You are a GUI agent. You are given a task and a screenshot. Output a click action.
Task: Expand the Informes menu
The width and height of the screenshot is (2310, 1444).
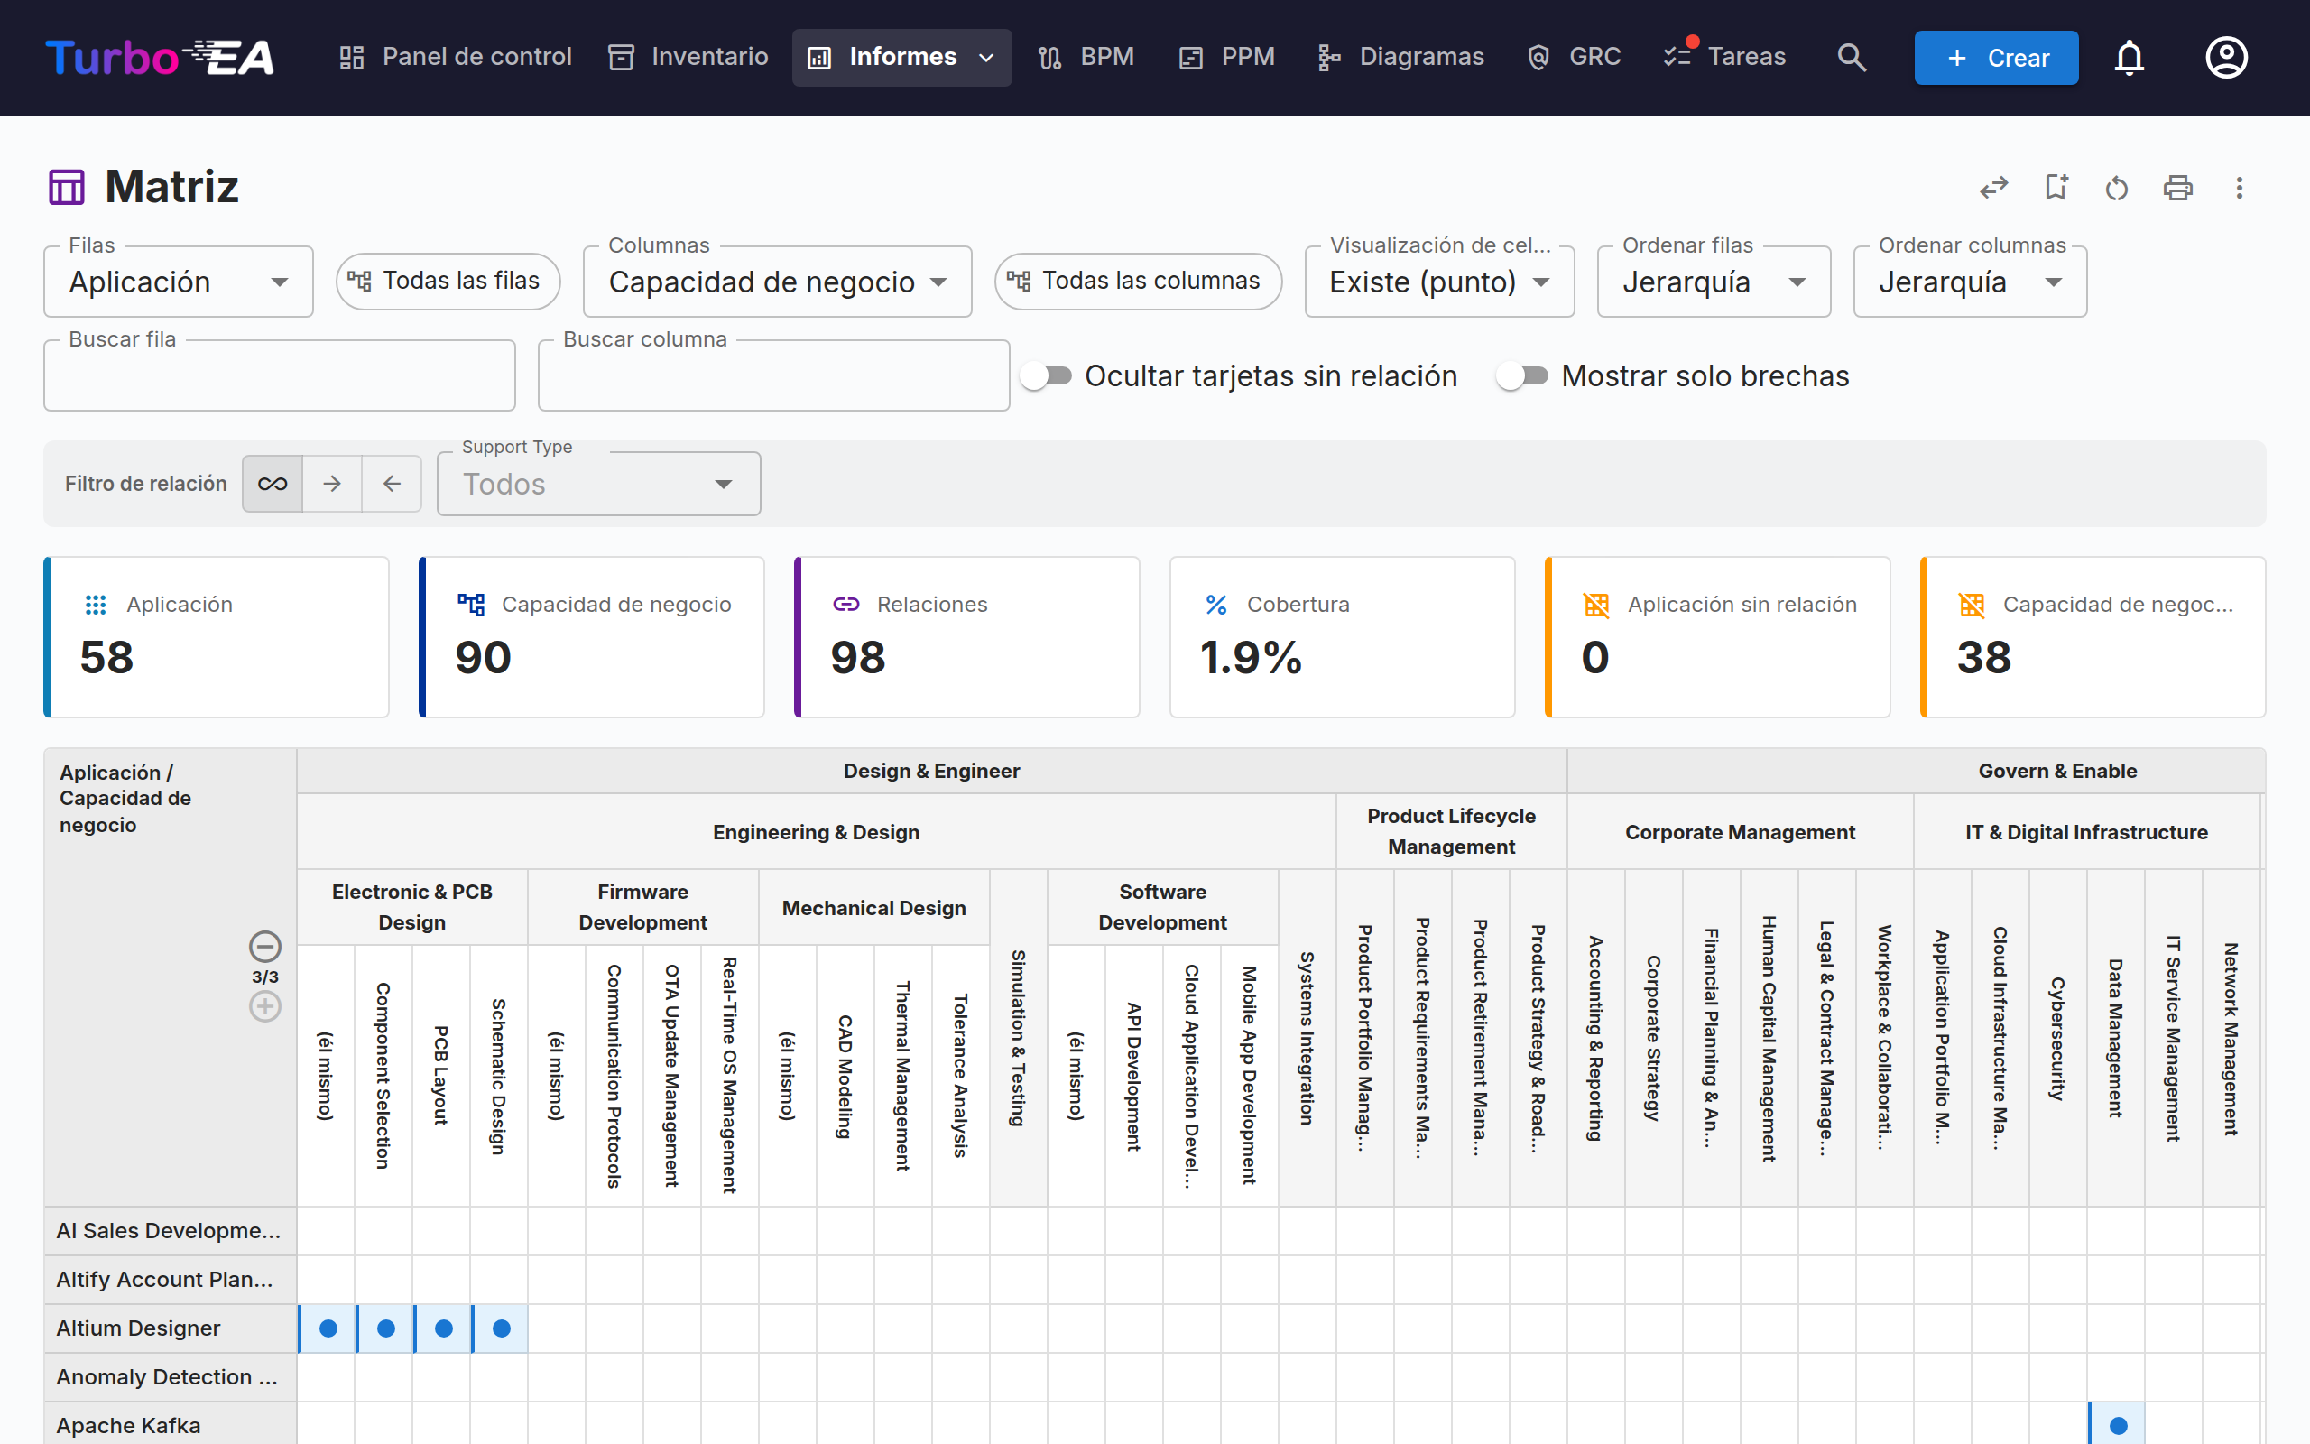coord(901,57)
